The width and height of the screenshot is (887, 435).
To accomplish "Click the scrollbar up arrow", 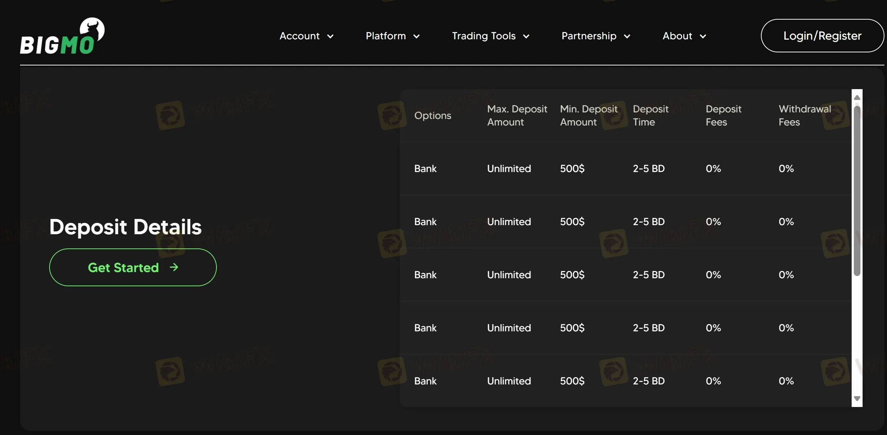I will [857, 97].
